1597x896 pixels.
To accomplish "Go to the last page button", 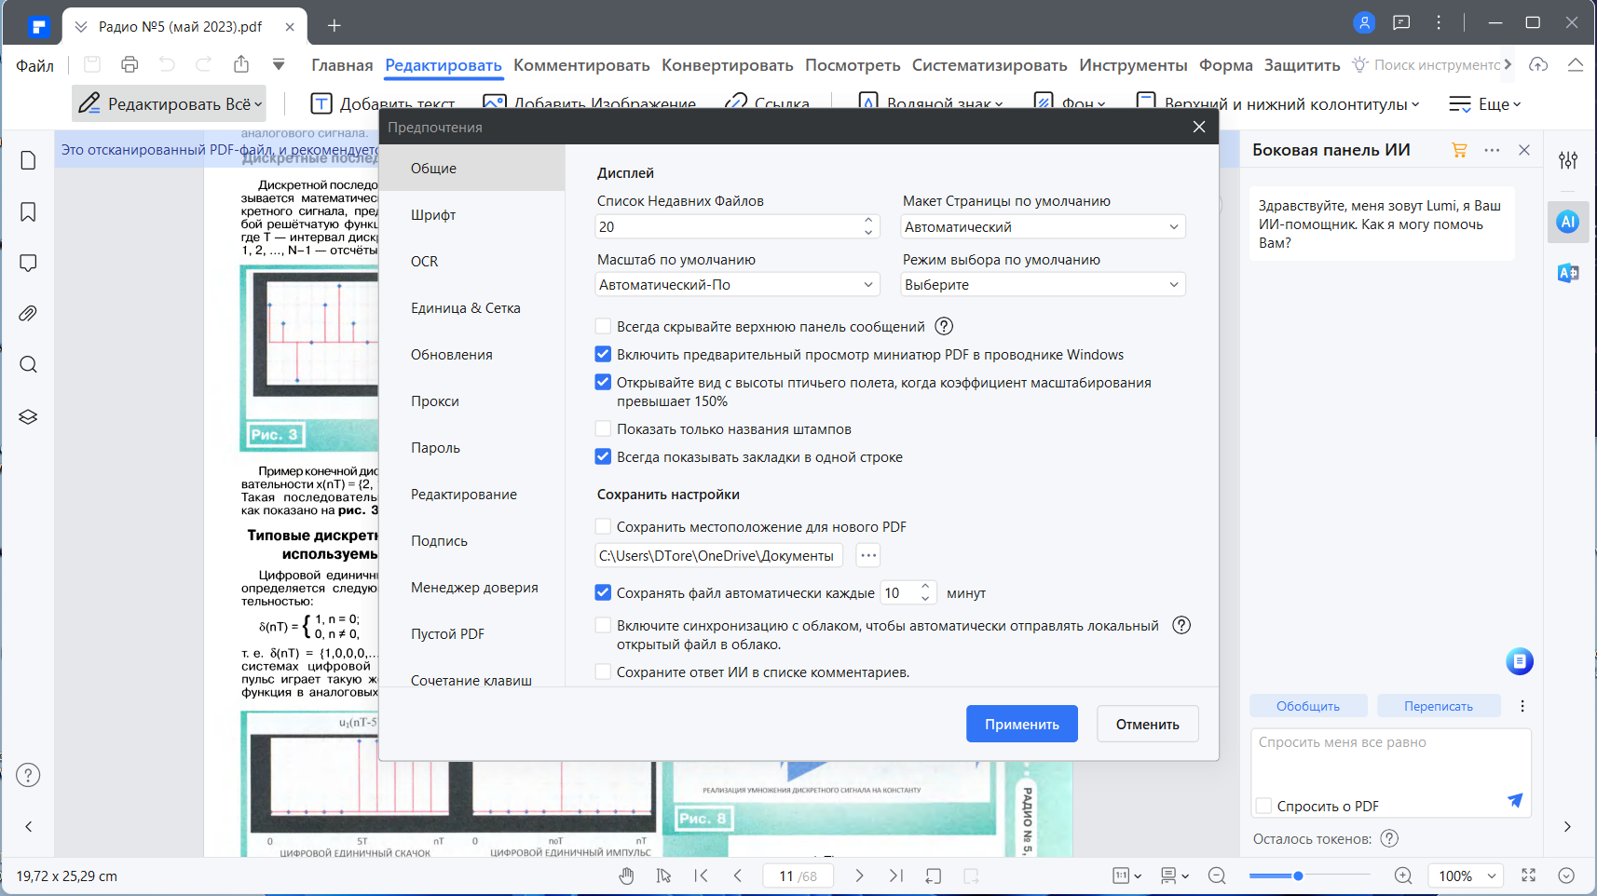I will click(895, 876).
